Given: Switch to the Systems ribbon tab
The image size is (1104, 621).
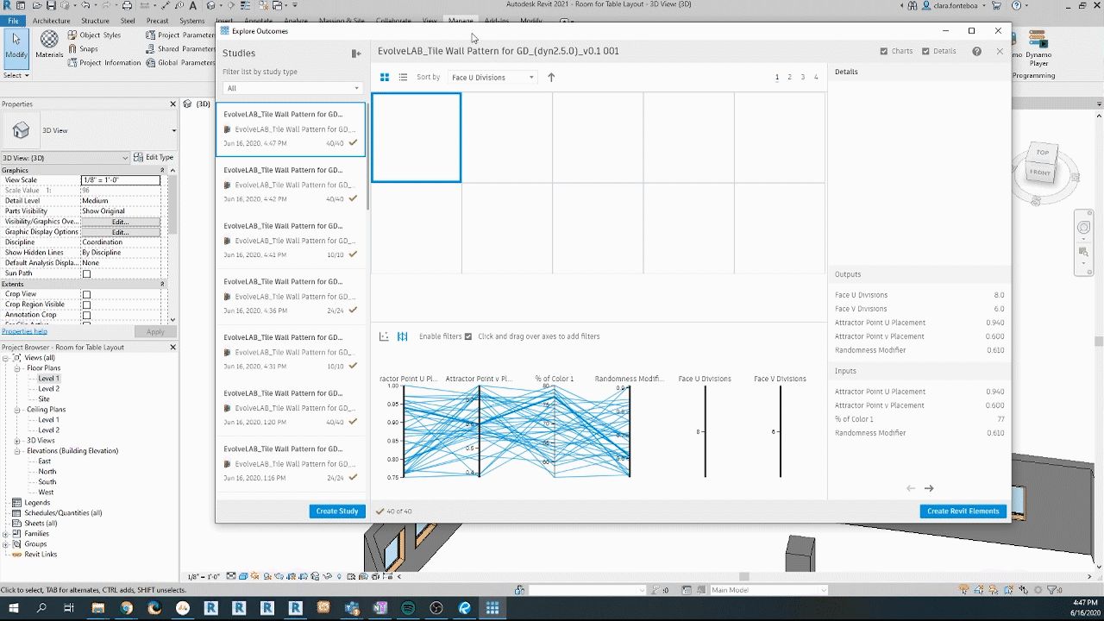Looking at the screenshot, I should click(x=191, y=21).
